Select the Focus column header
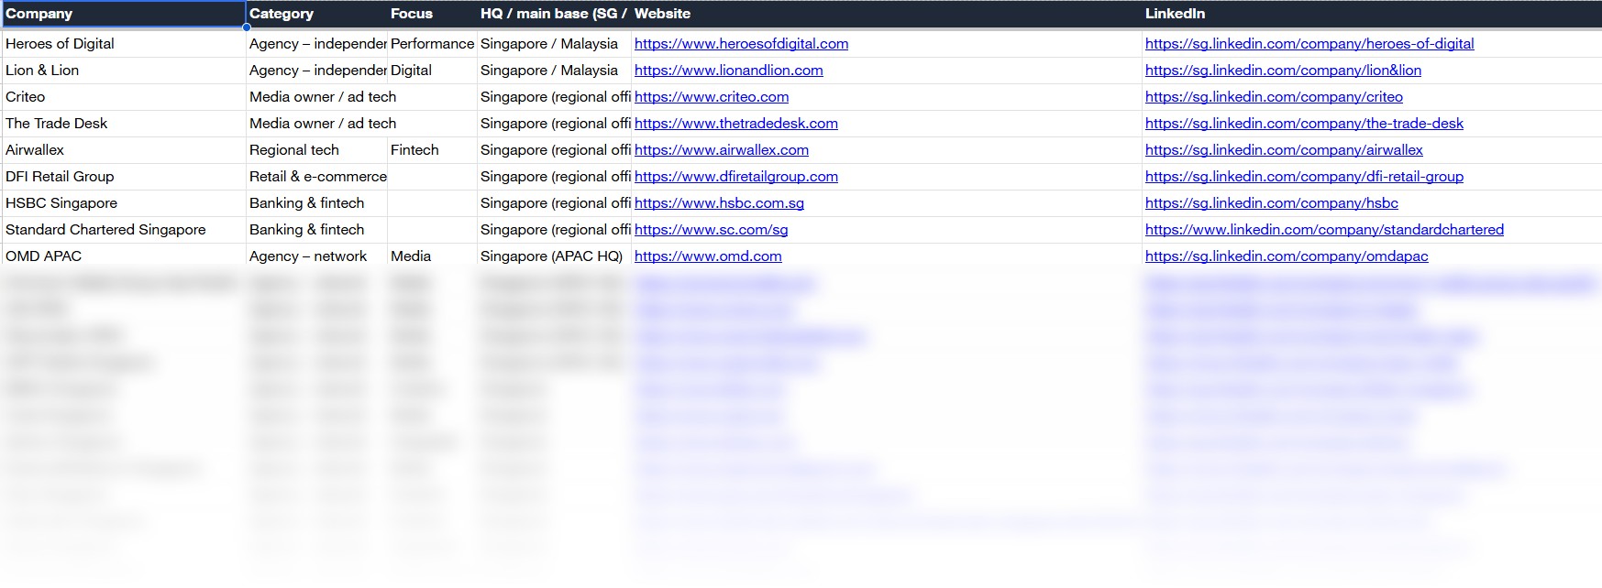 [x=432, y=14]
